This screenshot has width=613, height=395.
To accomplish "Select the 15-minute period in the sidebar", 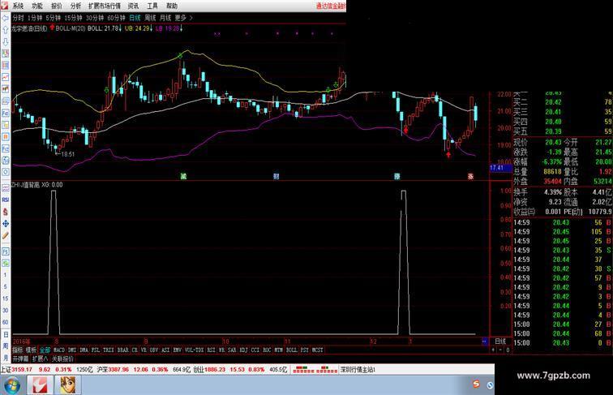I will point(5,298).
